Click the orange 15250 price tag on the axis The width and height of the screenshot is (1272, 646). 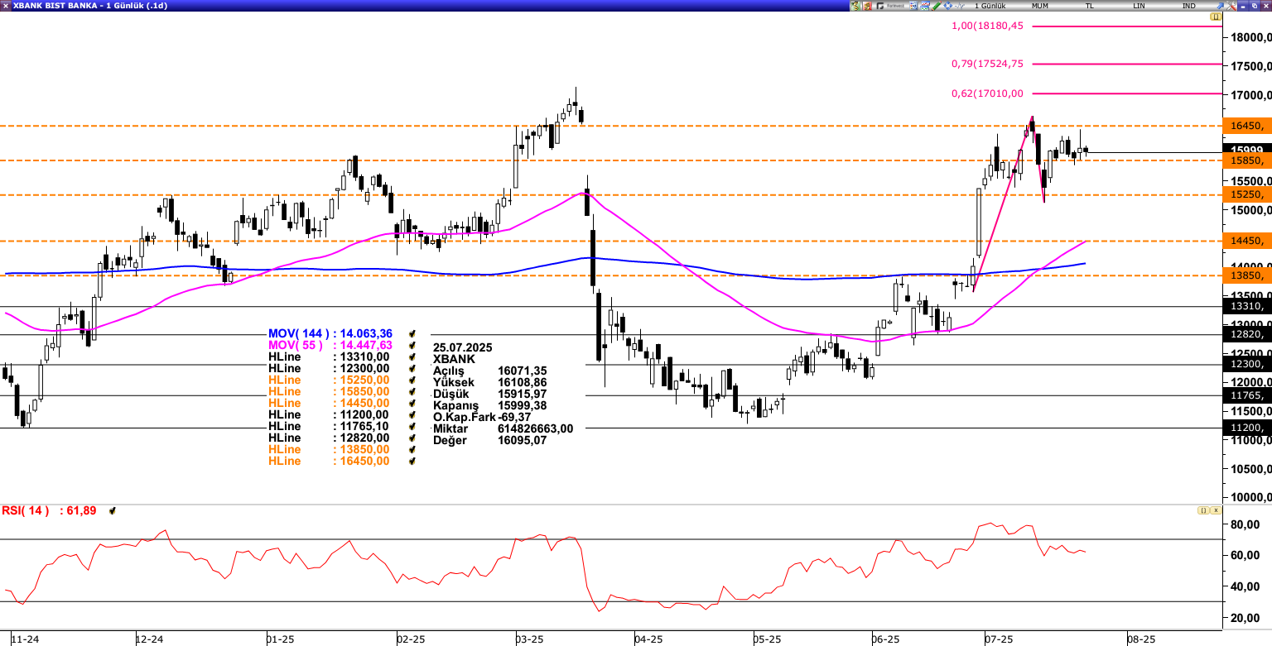tap(1247, 194)
